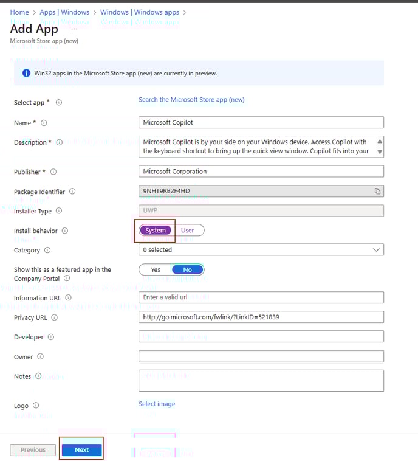Click the info icon beside Category label
This screenshot has height=461, width=418.
pyautogui.click(x=47, y=250)
